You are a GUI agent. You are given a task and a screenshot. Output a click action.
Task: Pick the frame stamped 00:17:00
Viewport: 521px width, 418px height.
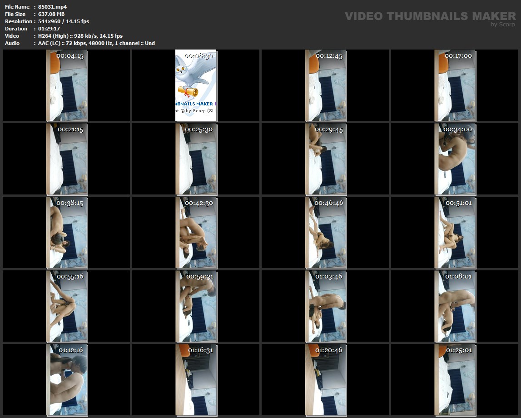pyautogui.click(x=455, y=85)
